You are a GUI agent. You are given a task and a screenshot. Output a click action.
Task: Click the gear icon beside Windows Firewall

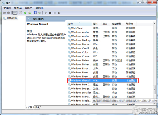point(69,80)
